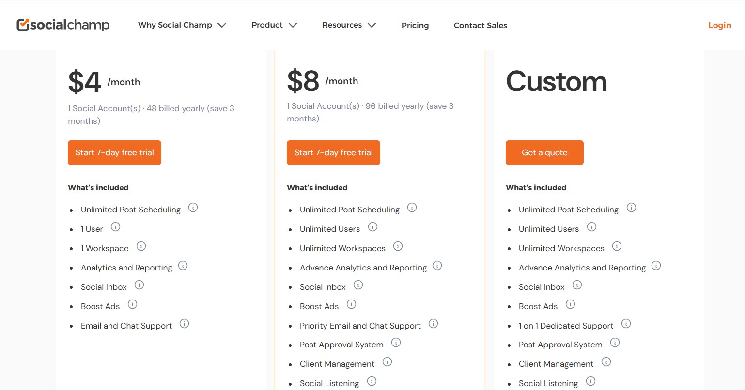
Task: Open the Pricing page
Action: tap(415, 25)
